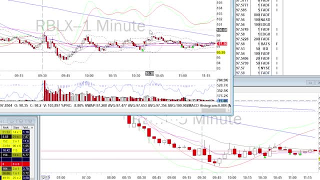Select the red down-triangle marker on 1 Minute chart
The height and width of the screenshot is (180, 320).
(x=144, y=42)
